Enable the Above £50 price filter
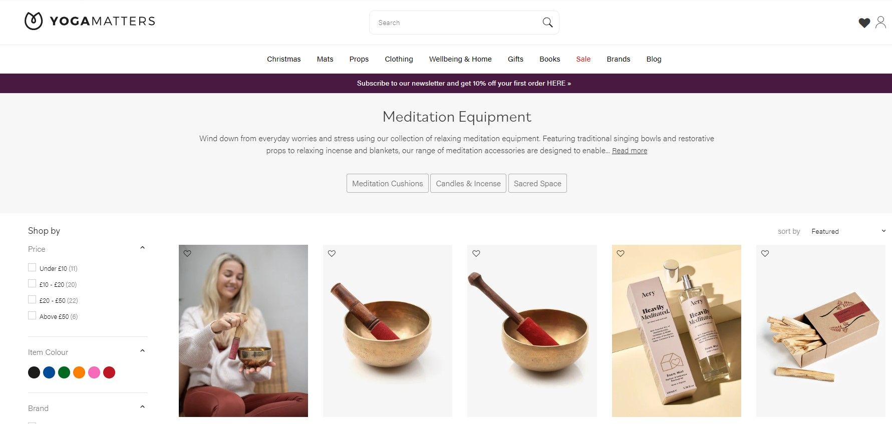Screen dimensions: 892x424 coord(32,316)
